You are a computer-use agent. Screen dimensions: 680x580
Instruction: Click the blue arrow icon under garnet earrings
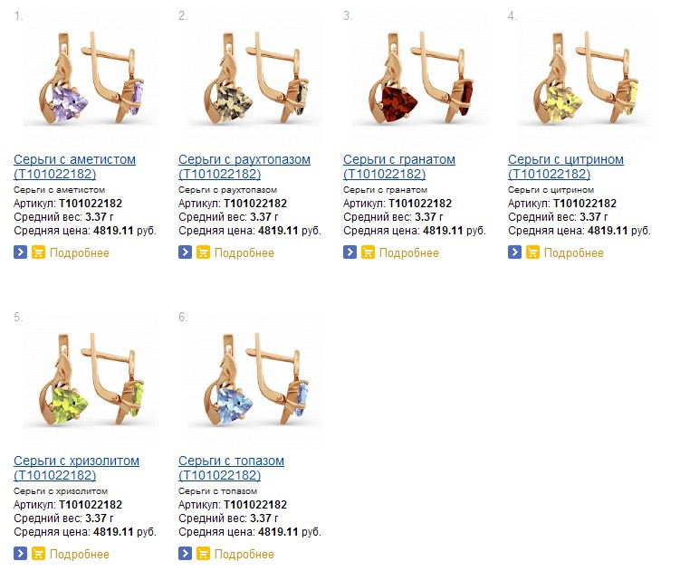pos(350,252)
